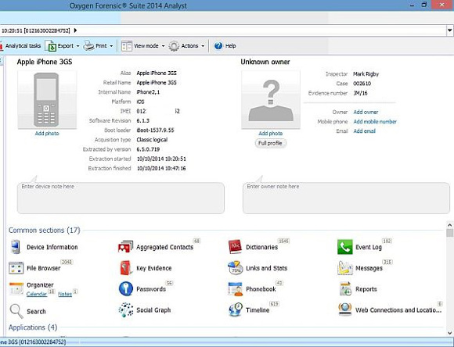Viewport: 454px width, 347px height.
Task: Click the View mode icon
Action: coord(127,46)
